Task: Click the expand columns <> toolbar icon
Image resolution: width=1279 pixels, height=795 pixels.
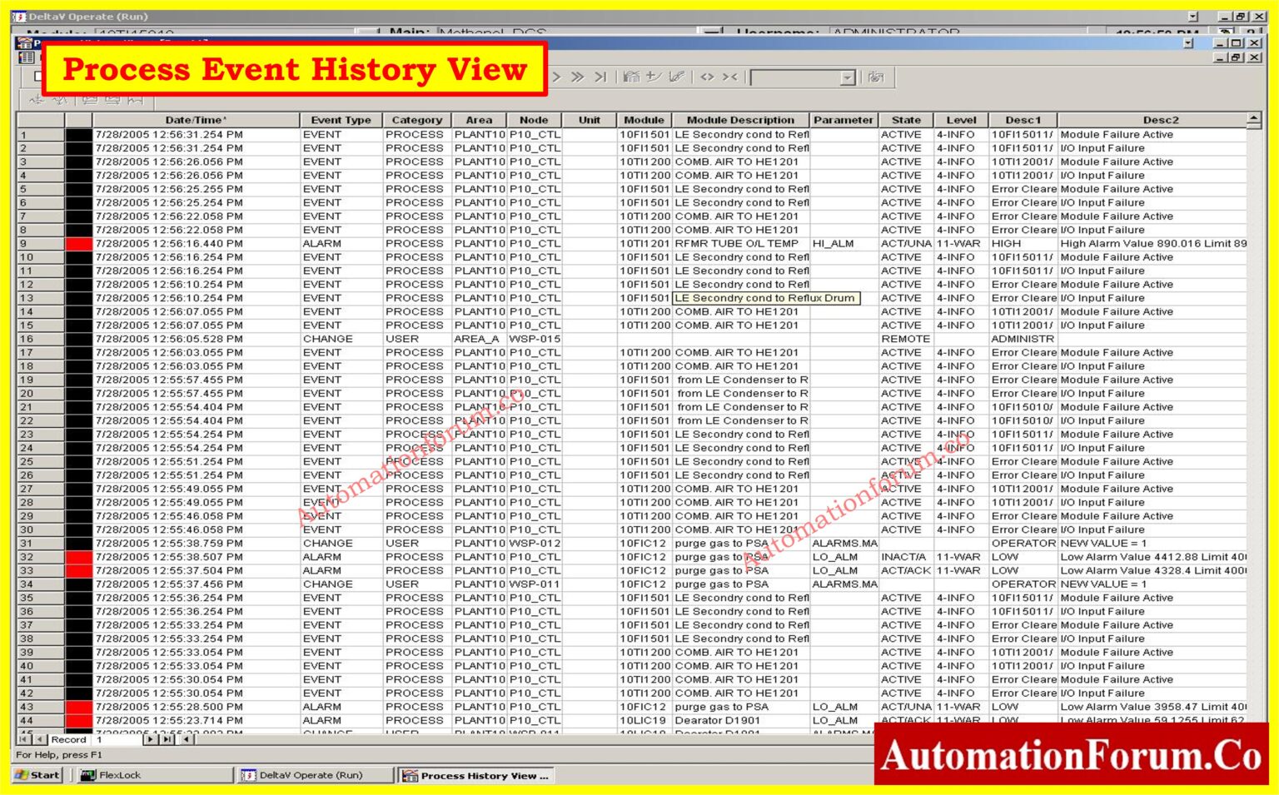Action: pos(707,77)
